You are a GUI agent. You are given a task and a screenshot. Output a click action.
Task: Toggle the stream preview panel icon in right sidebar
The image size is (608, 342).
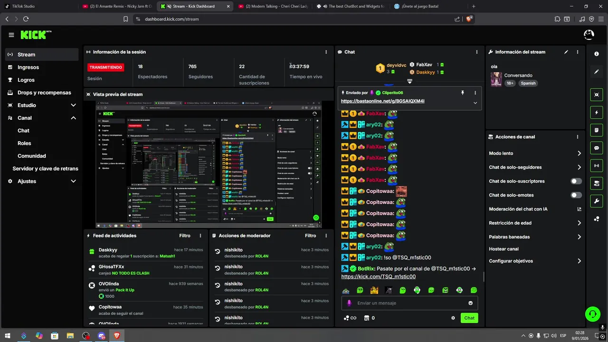click(597, 95)
